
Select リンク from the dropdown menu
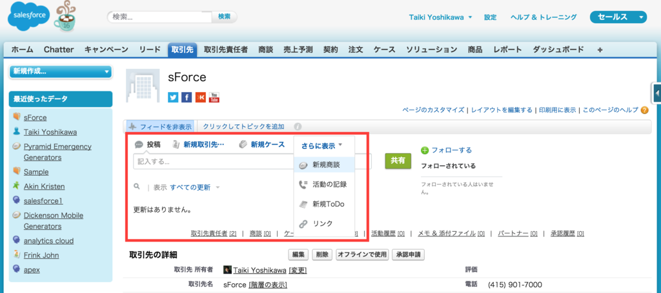click(324, 223)
